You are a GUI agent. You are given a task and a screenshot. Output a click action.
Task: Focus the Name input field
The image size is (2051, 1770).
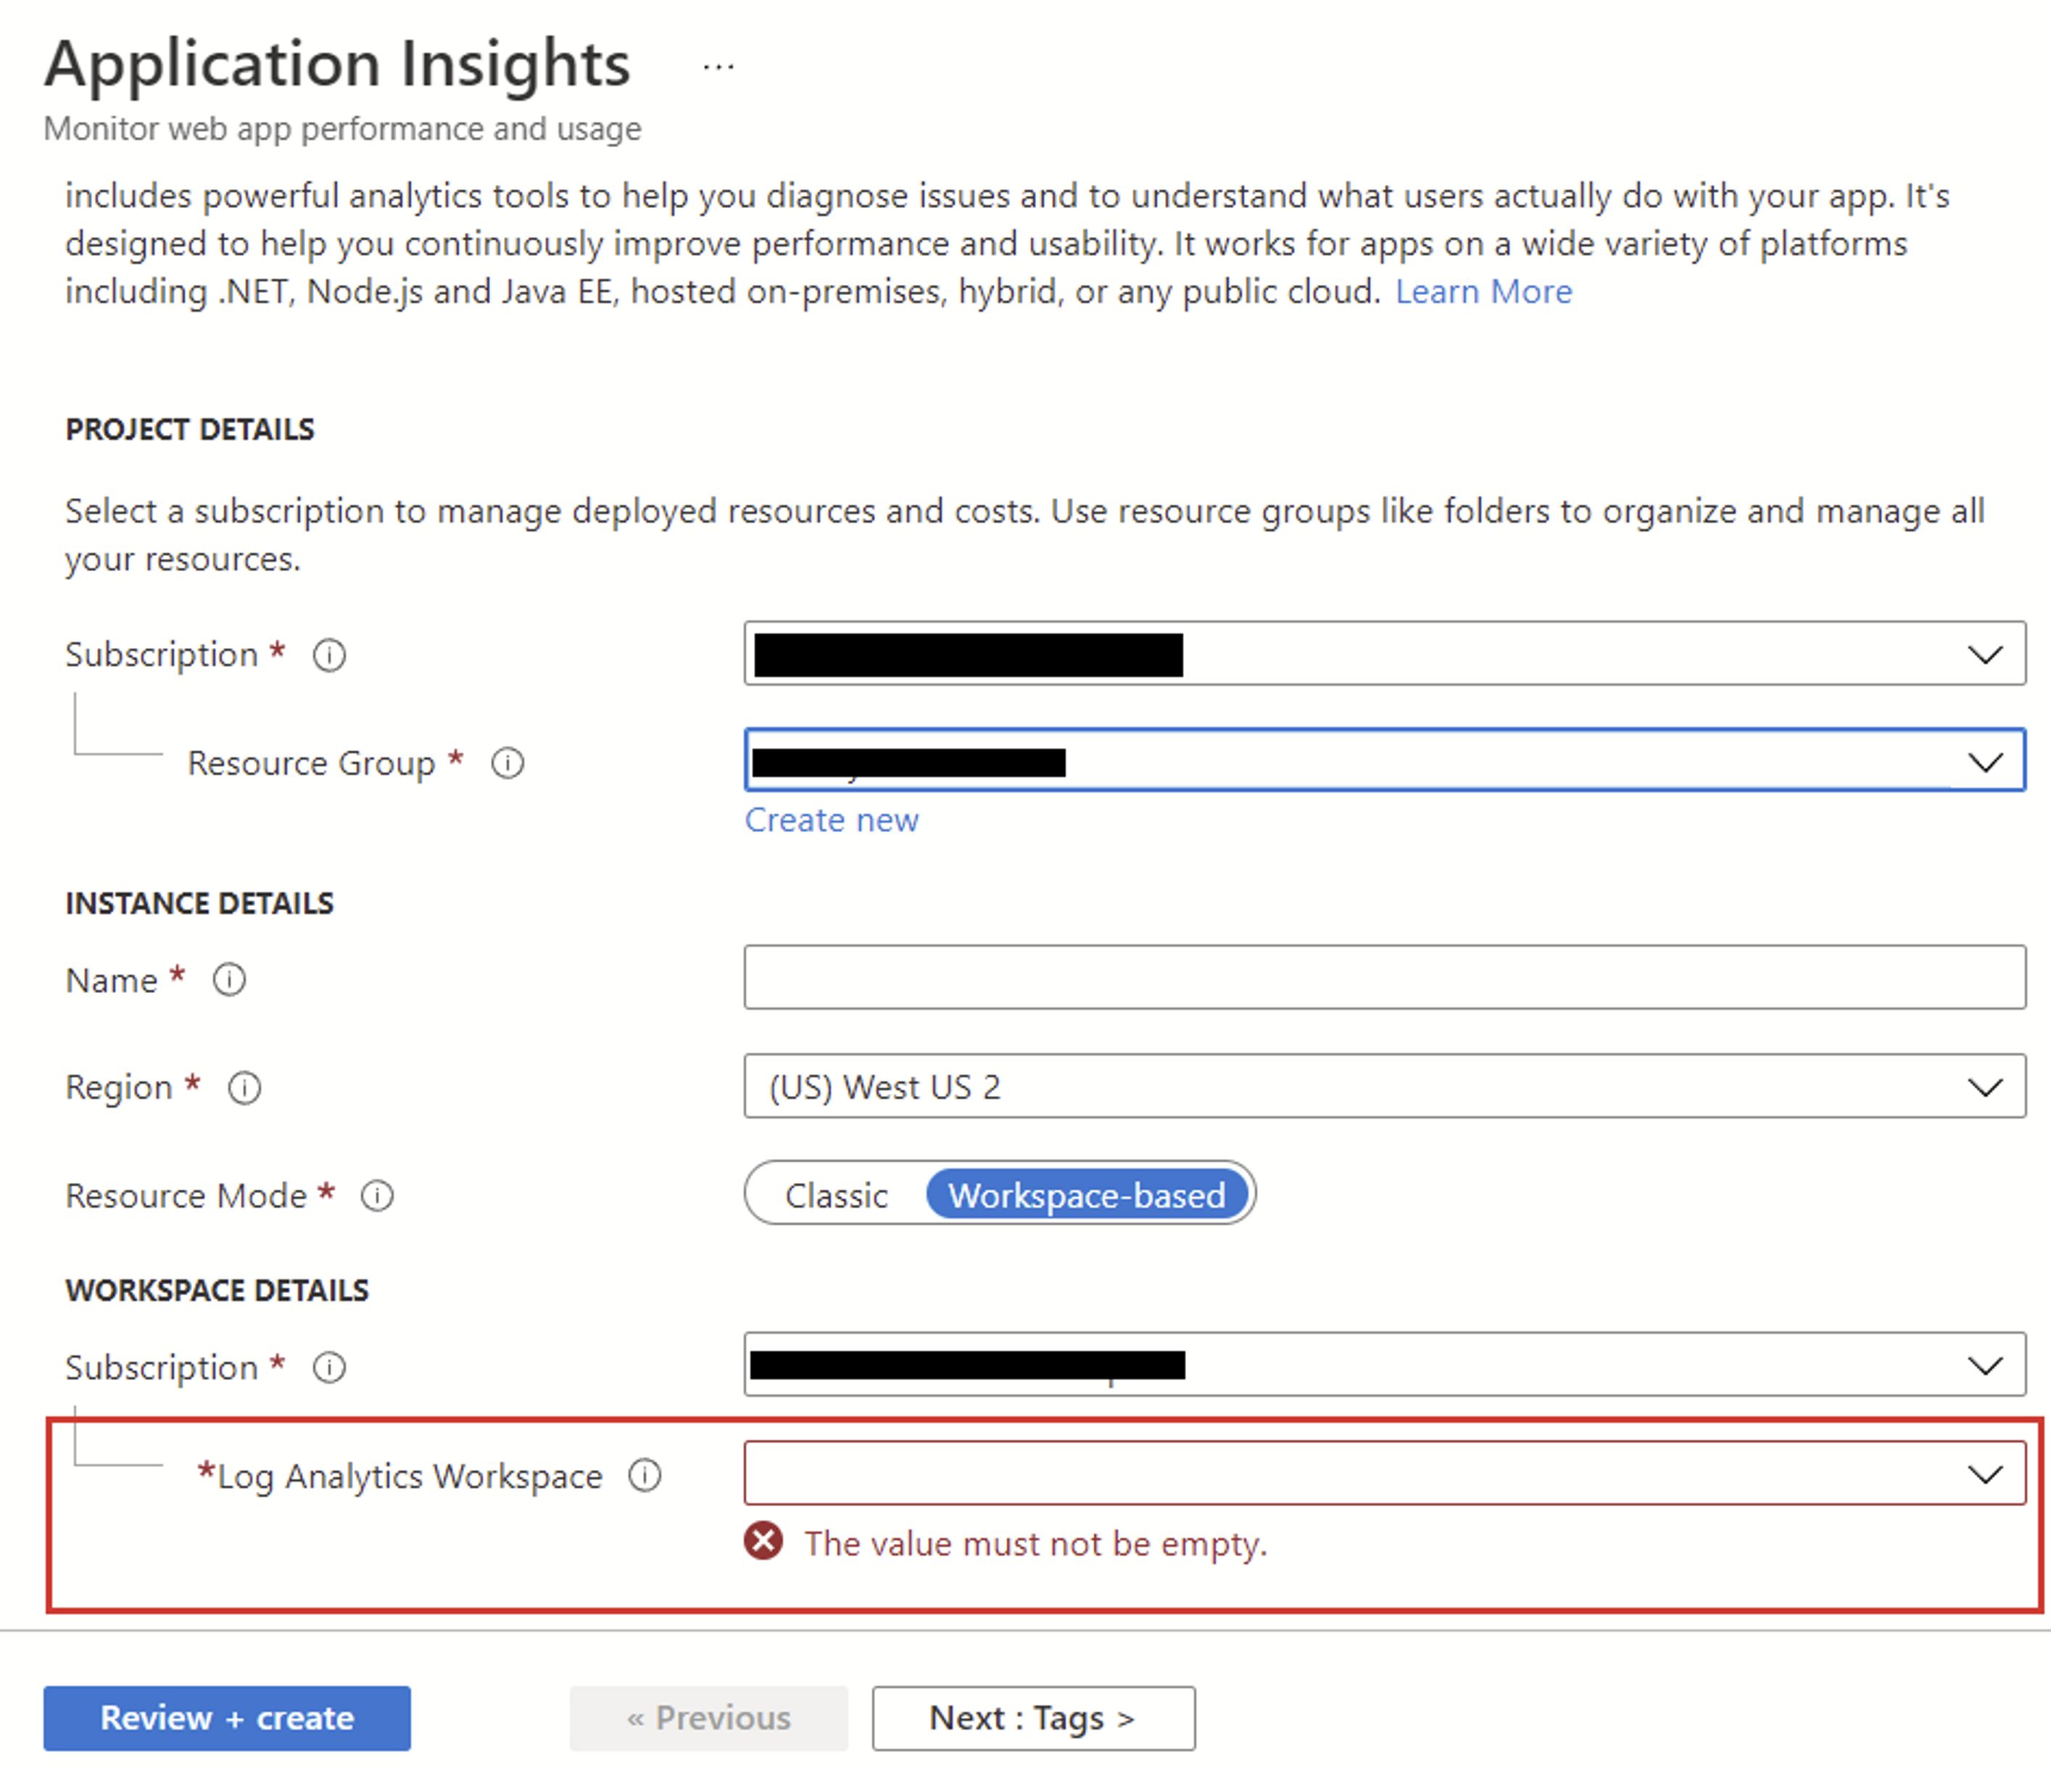coord(1384,978)
